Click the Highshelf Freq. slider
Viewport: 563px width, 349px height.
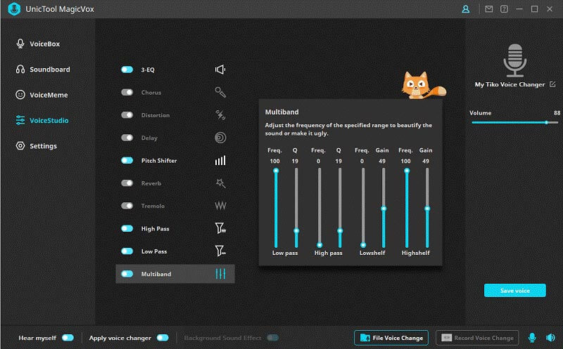407,208
